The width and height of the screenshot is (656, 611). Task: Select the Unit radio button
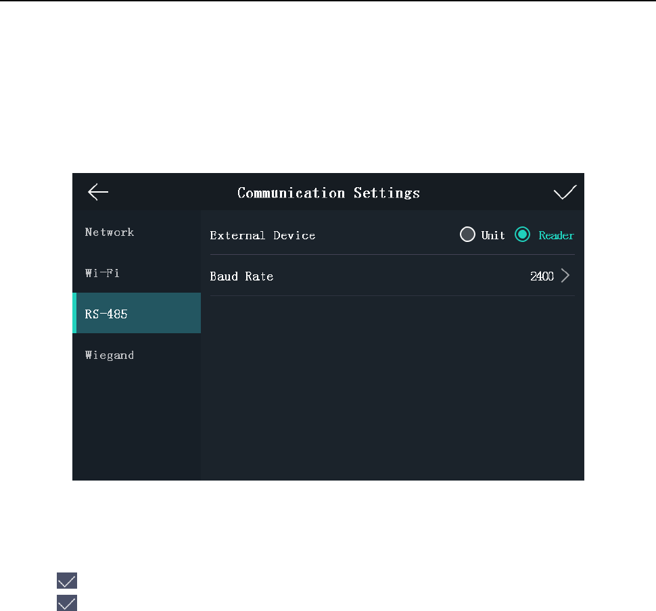[467, 235]
